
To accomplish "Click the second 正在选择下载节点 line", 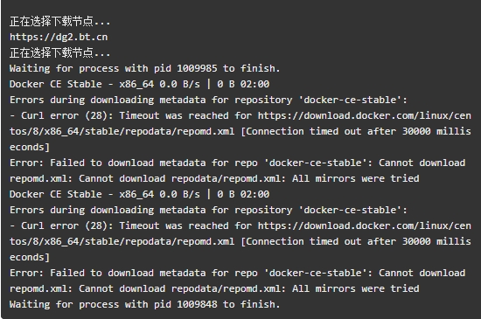I will tap(59, 52).
